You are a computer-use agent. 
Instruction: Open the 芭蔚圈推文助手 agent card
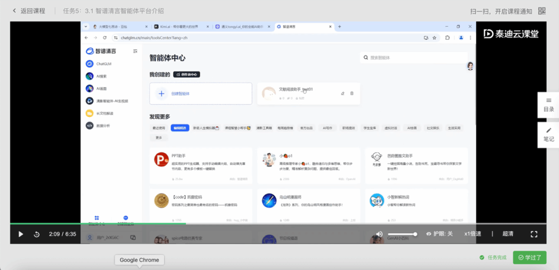click(416, 166)
